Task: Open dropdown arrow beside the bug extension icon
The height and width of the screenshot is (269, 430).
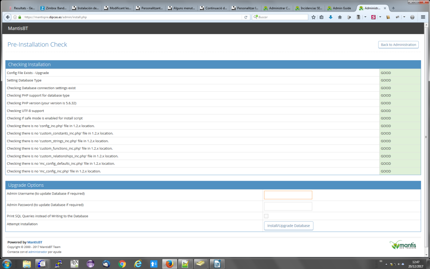Action: click(x=404, y=17)
